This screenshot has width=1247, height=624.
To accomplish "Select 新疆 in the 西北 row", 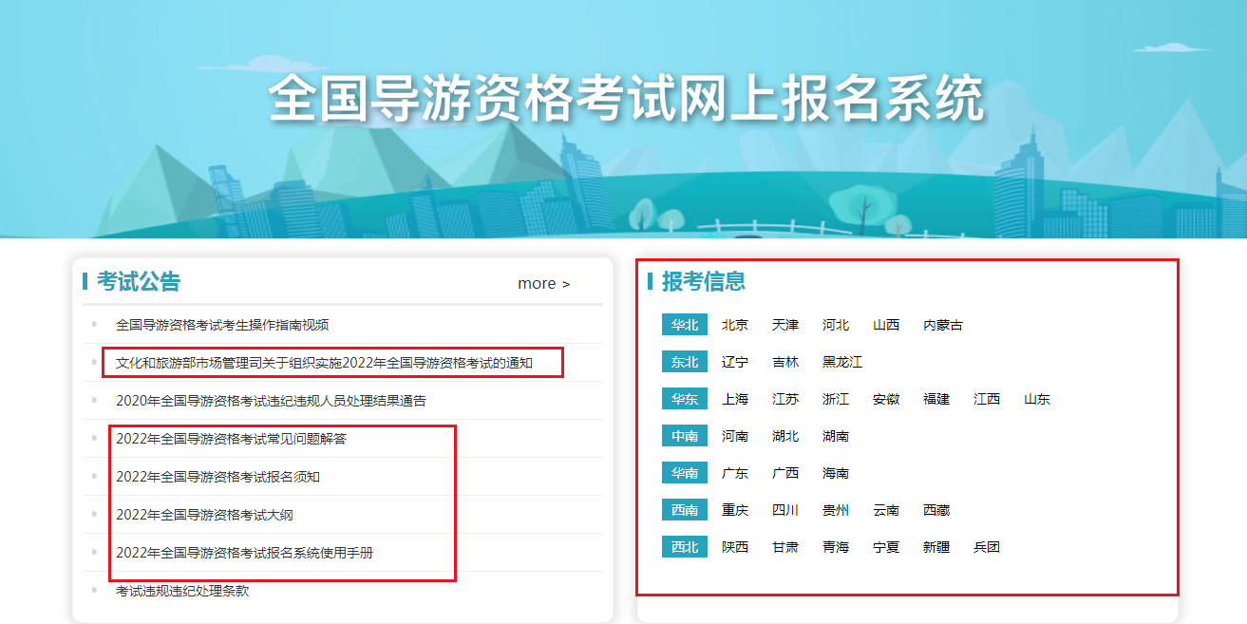I will coord(935,547).
